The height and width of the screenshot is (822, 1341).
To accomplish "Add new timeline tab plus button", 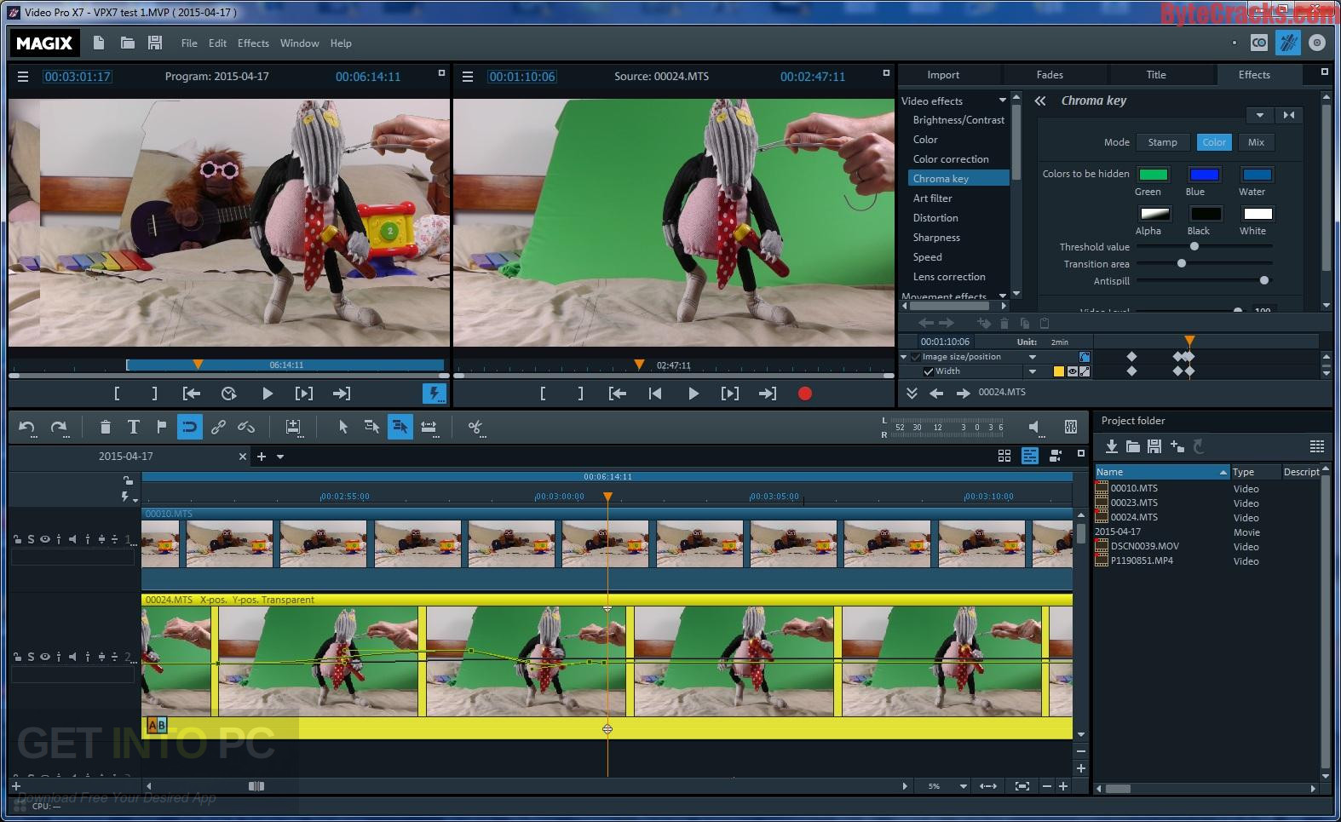I will (x=262, y=457).
